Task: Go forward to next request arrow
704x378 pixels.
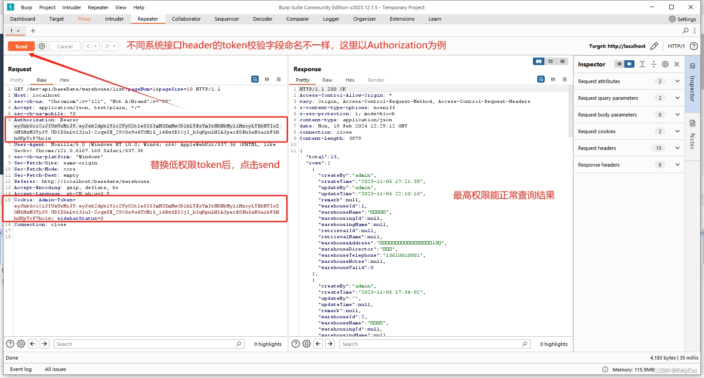Action: click(x=107, y=46)
